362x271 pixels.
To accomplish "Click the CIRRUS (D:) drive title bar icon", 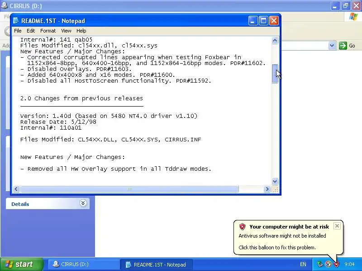I will (4, 5).
